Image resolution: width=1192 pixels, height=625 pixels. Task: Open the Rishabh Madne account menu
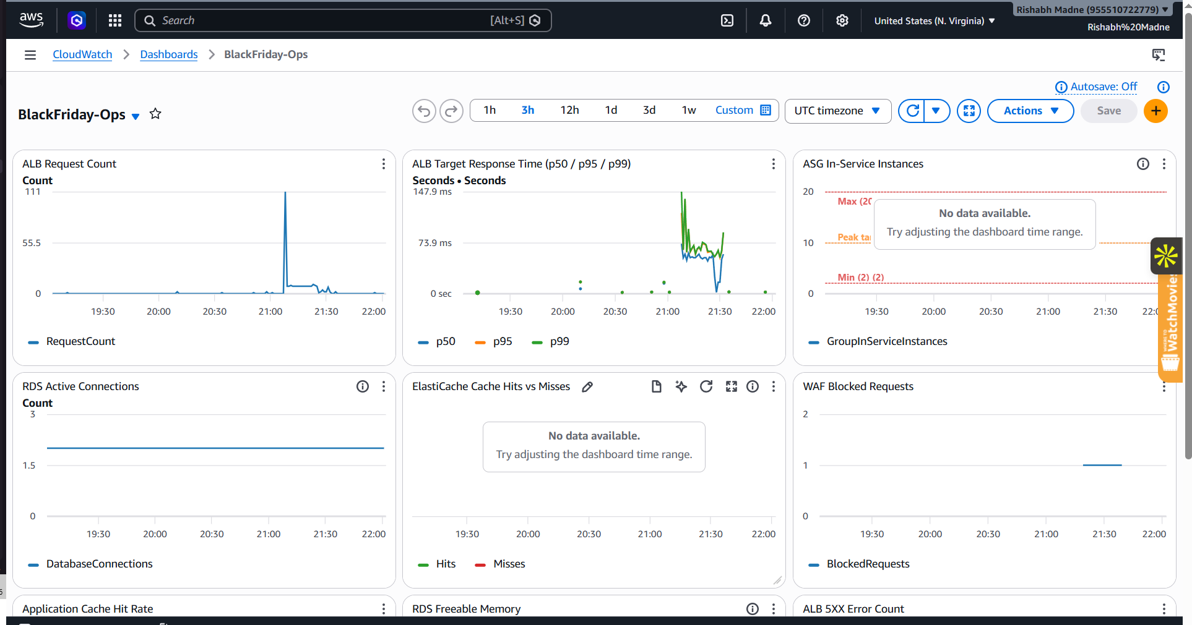tap(1092, 10)
